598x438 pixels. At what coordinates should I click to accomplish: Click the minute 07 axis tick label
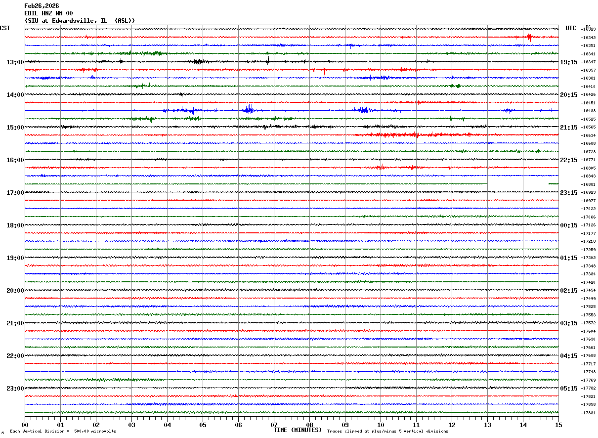(274, 425)
